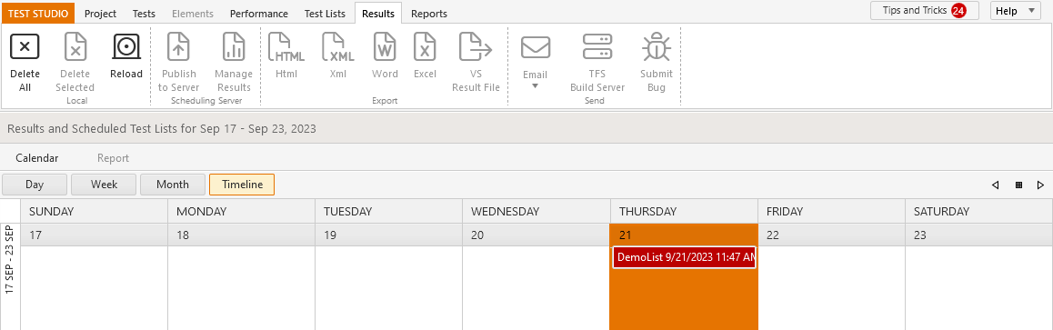This screenshot has width=1053, height=330.
Task: Switch to Calendar view tab
Action: click(37, 158)
